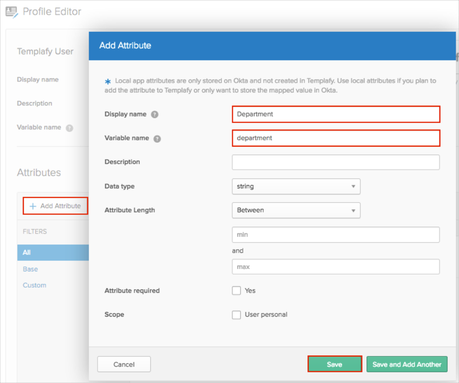Click help icon by Variable name in background
The image size is (459, 383).
(69, 128)
